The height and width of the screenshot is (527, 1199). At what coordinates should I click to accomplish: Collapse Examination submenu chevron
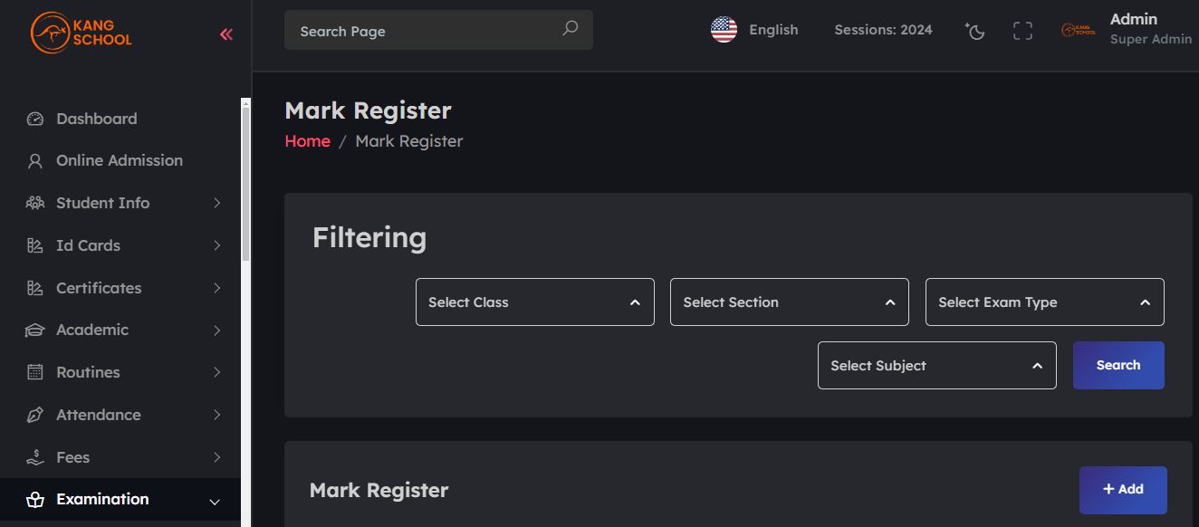215,502
